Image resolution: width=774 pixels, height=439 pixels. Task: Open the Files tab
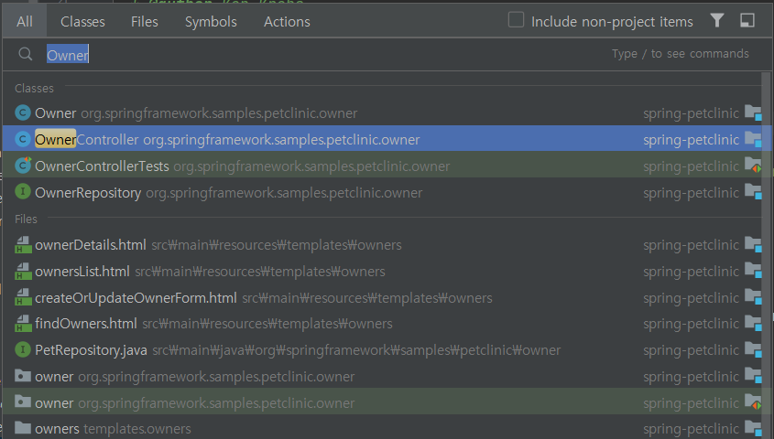coord(144,22)
